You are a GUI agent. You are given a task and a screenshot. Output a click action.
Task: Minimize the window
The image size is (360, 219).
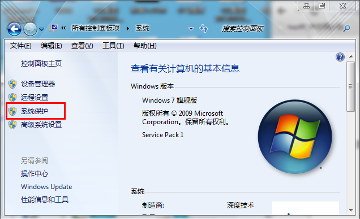click(x=306, y=6)
